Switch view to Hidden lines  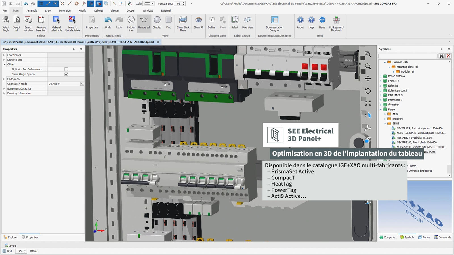pos(131,24)
